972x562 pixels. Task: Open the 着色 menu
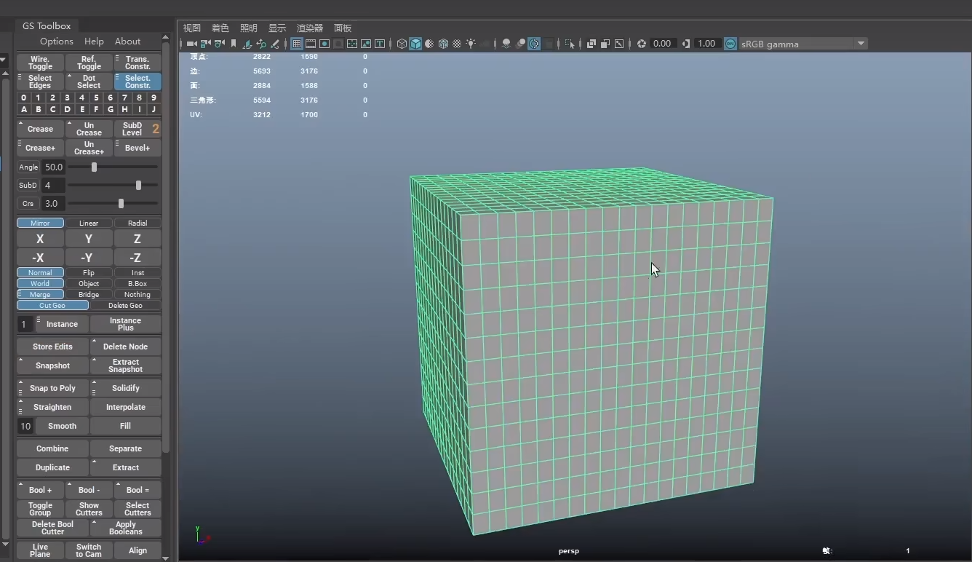(x=220, y=28)
